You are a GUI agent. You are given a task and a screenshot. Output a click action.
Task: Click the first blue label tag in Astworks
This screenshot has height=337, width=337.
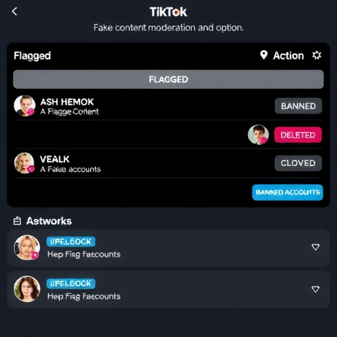(70, 242)
